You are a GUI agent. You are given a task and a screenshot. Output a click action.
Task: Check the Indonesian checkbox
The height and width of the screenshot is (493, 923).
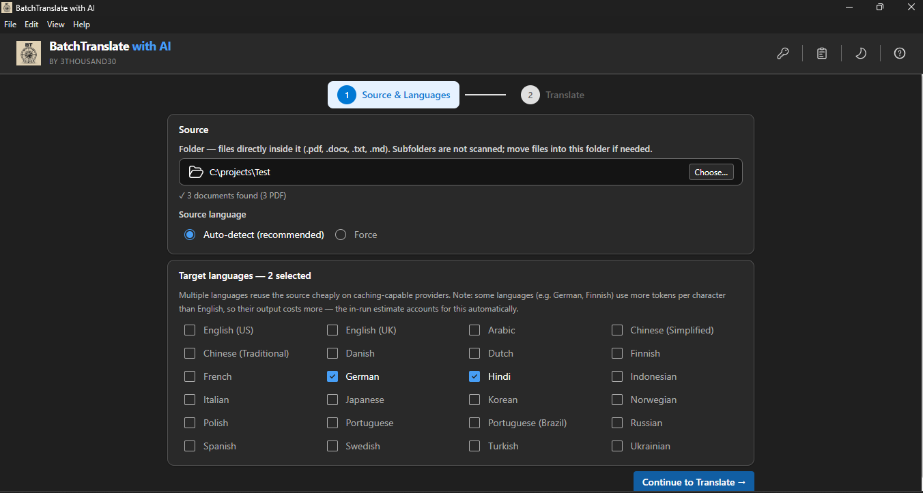(x=617, y=376)
